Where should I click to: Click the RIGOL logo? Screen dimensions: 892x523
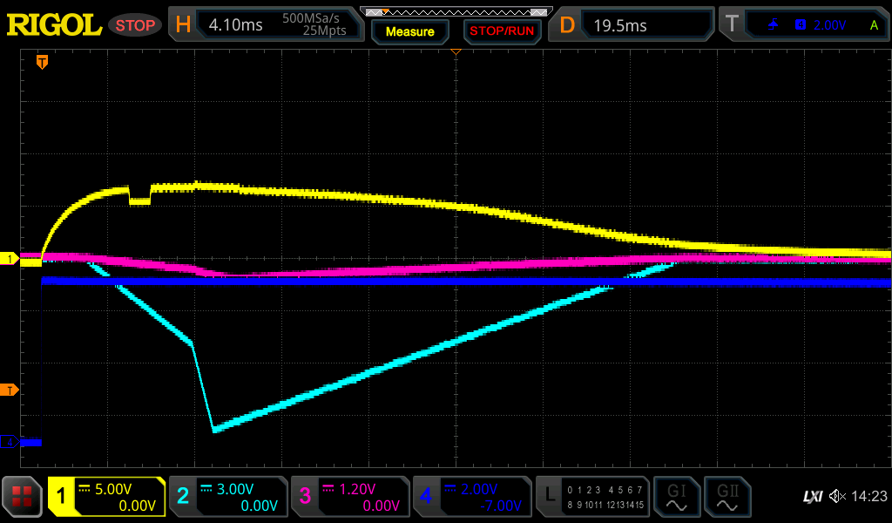click(x=54, y=25)
